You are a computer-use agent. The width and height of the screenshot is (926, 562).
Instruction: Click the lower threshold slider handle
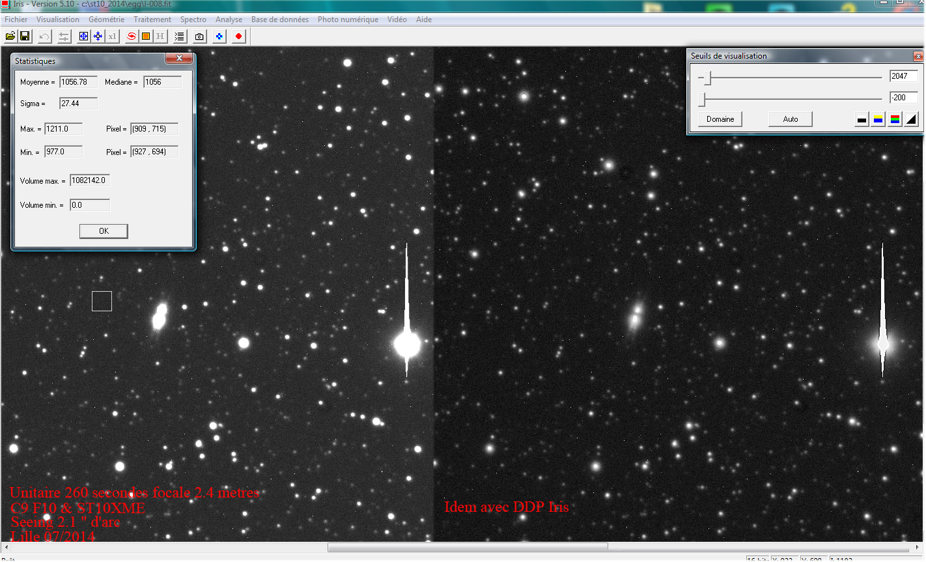tap(702, 99)
